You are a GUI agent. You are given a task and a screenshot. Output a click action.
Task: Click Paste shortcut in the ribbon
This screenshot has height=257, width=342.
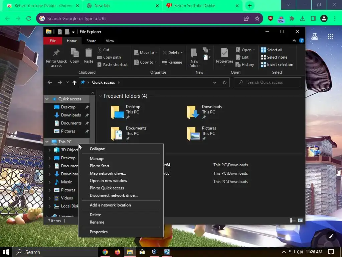tap(112, 65)
